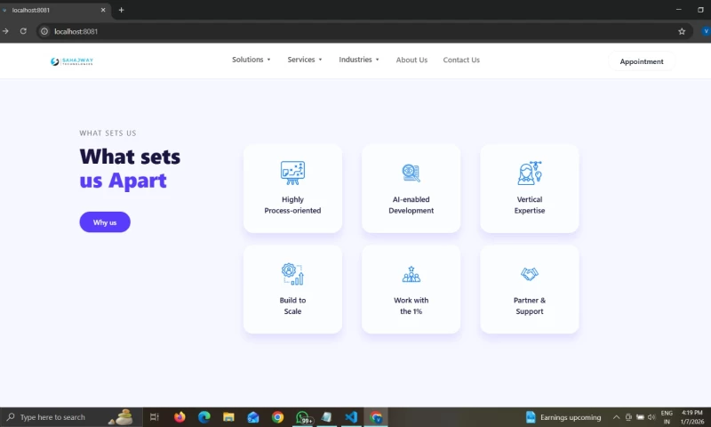This screenshot has height=427, width=711.
Task: Reload the page with browser refresh icon
Action: coord(23,31)
